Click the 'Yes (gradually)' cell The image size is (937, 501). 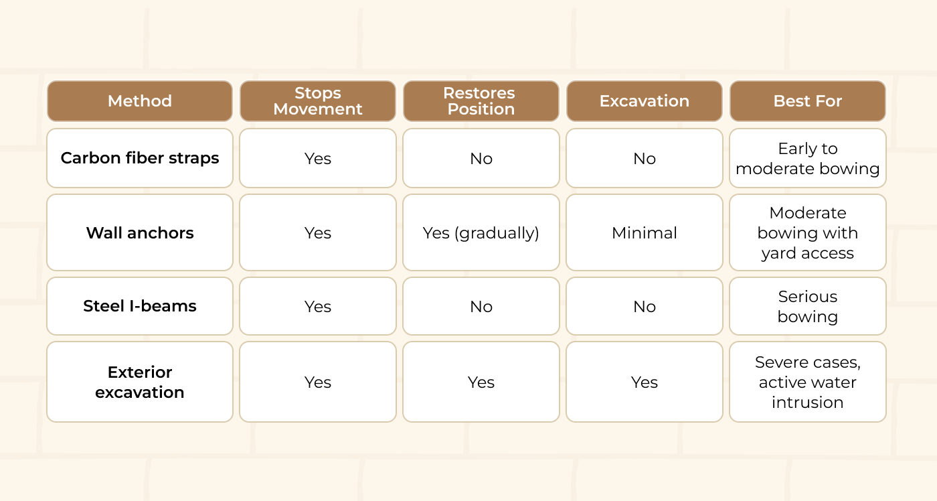click(x=481, y=232)
